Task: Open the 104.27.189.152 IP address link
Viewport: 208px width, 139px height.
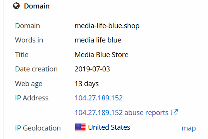Action: 98,98
